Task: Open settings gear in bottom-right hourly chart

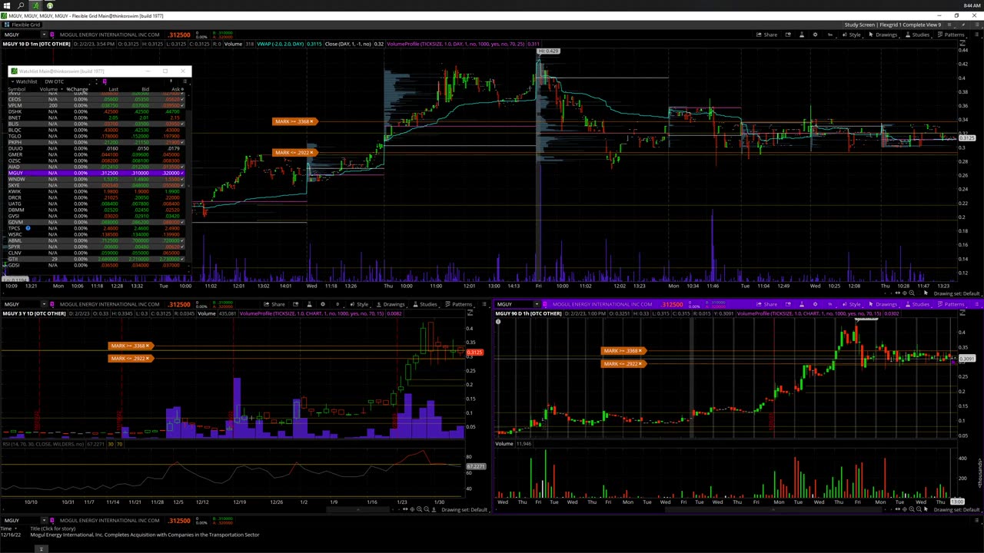Action: click(x=816, y=304)
